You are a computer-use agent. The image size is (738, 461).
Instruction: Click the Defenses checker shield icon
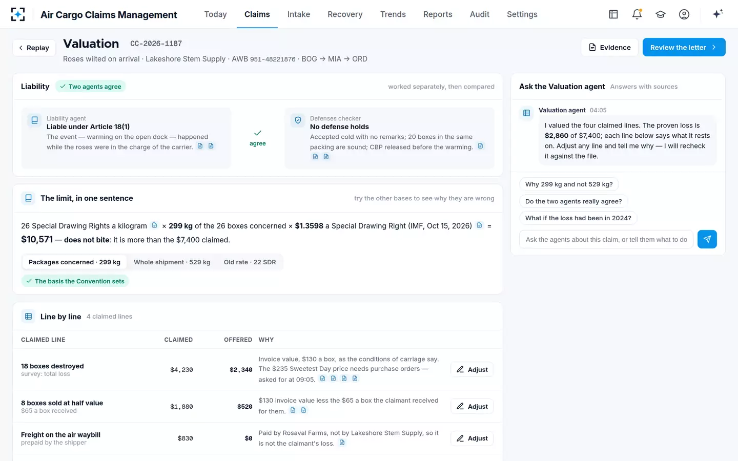coord(298,120)
